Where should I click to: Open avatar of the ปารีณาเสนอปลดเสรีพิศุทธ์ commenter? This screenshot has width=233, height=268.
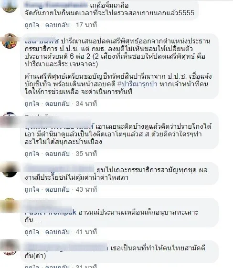point(10,41)
